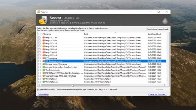Tick the checkbox for lang-1071.dll
The height and width of the screenshot is (110, 196).
coord(40,37)
